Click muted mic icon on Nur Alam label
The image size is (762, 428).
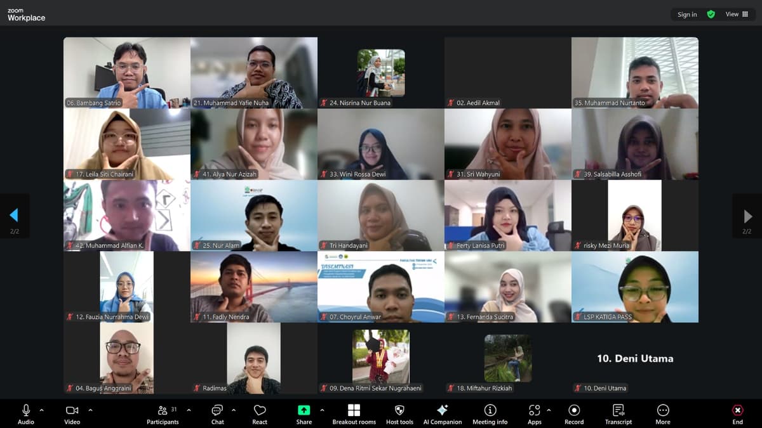point(197,245)
